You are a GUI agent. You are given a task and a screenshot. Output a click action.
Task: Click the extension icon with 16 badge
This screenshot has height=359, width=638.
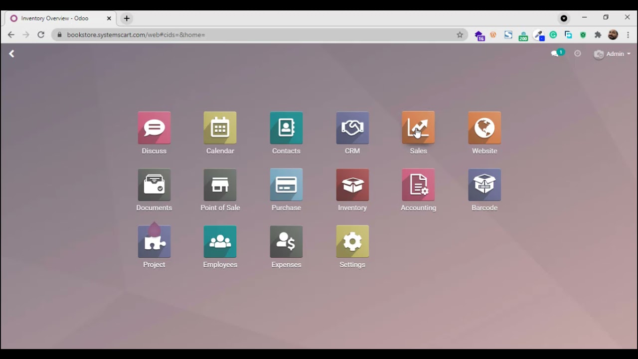(479, 35)
